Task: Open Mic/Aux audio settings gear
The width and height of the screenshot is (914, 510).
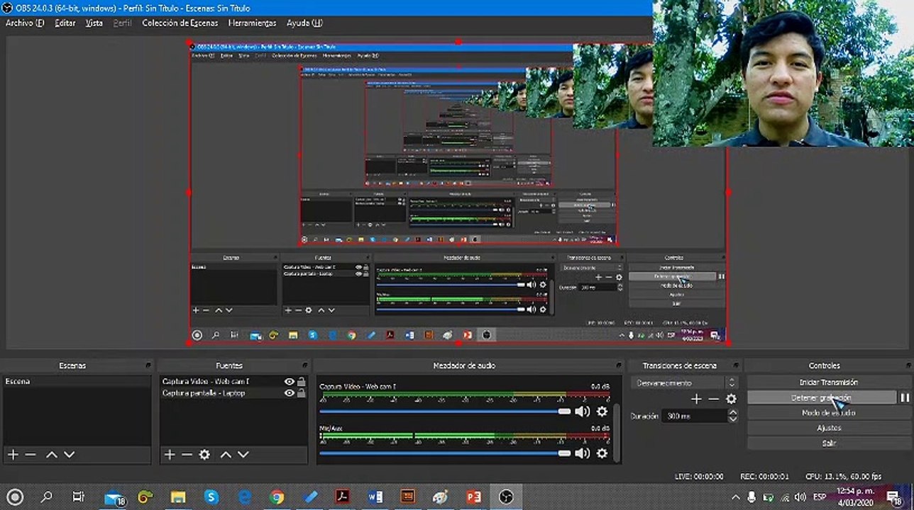Action: click(602, 453)
